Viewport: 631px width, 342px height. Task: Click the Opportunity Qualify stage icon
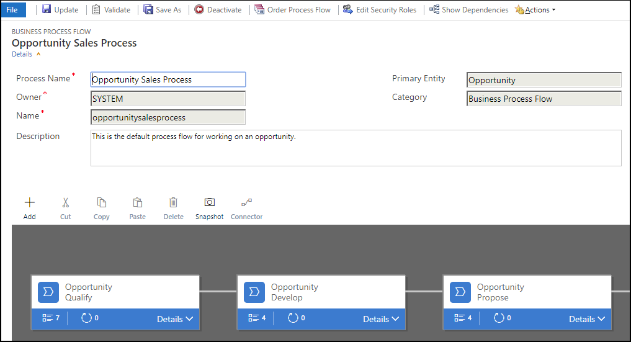[x=48, y=292]
